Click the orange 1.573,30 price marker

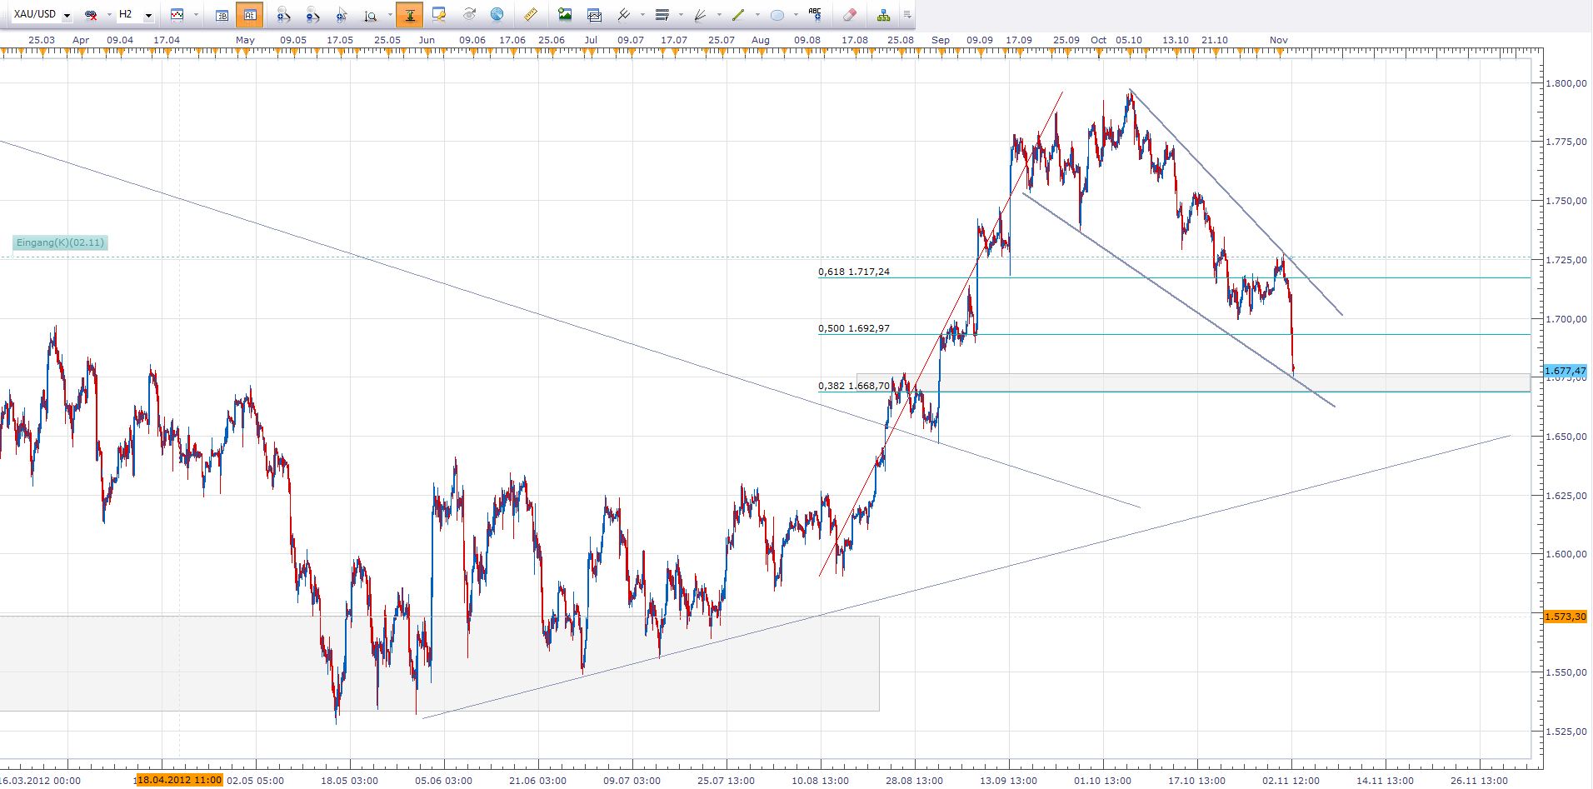point(1564,617)
